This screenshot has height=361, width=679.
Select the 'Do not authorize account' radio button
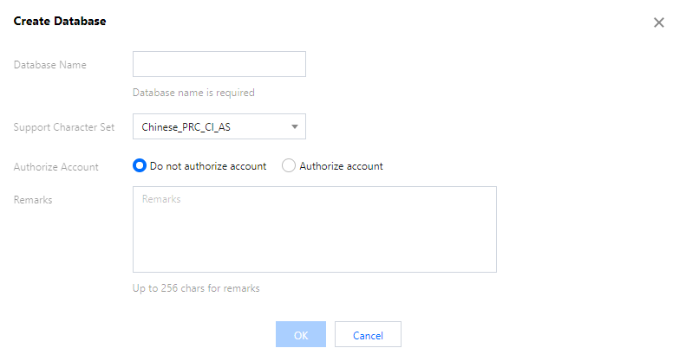[140, 165]
